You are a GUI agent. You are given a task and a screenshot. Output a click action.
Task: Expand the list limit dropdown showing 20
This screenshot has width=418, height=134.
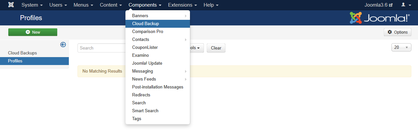point(401,48)
